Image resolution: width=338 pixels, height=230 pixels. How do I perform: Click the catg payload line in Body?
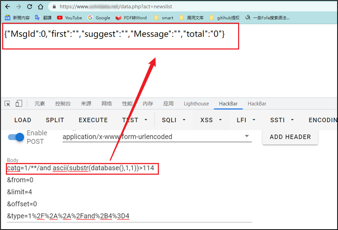click(80, 168)
